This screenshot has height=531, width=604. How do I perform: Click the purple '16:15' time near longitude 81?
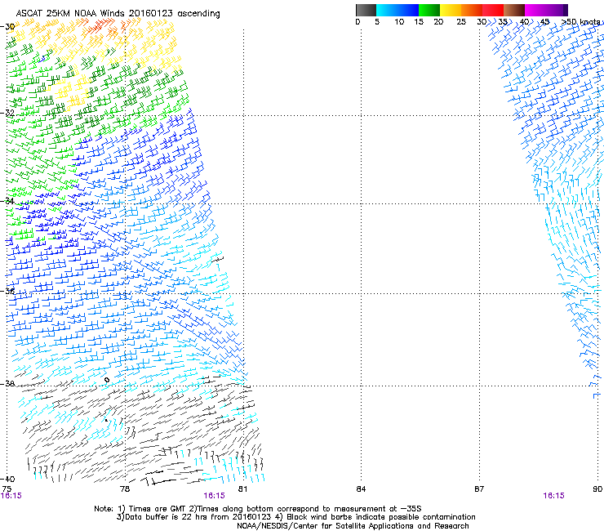tap(214, 496)
